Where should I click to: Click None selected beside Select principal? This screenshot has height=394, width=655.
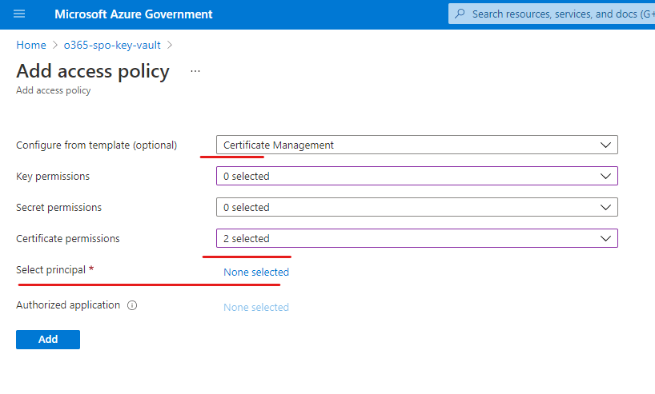click(x=256, y=272)
